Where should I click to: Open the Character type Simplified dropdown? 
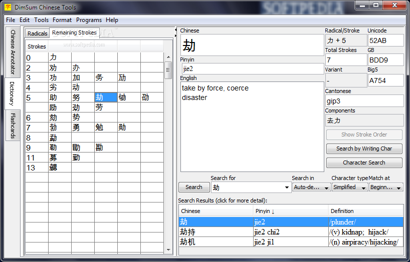[349, 187]
